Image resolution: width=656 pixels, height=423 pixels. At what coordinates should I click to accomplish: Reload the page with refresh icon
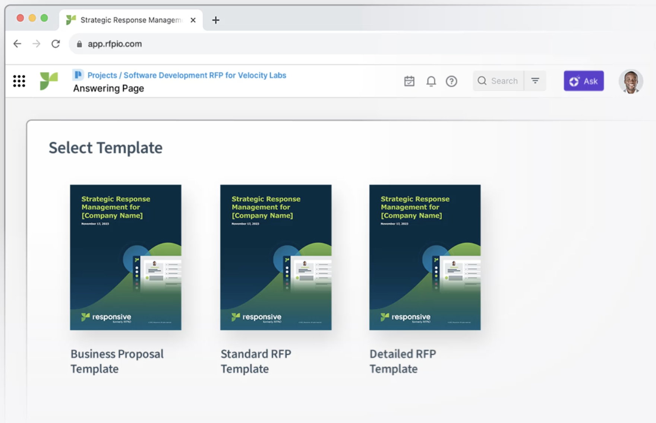click(56, 44)
